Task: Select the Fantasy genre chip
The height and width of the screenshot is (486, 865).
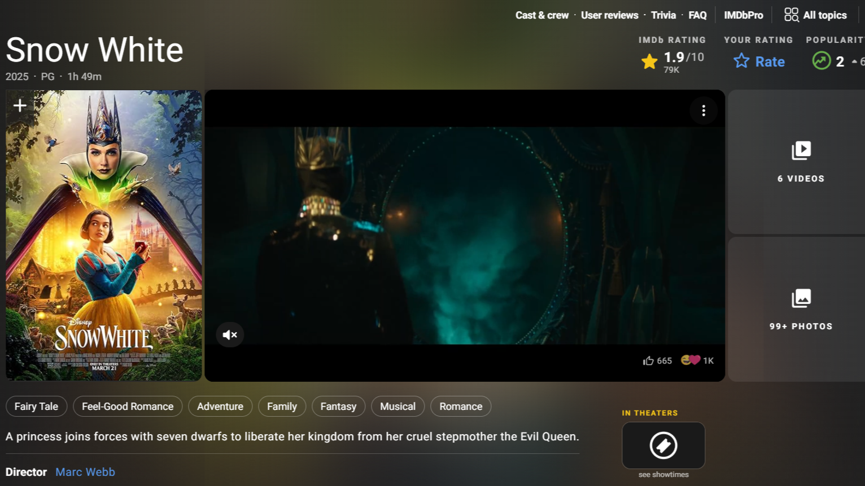Action: point(338,407)
